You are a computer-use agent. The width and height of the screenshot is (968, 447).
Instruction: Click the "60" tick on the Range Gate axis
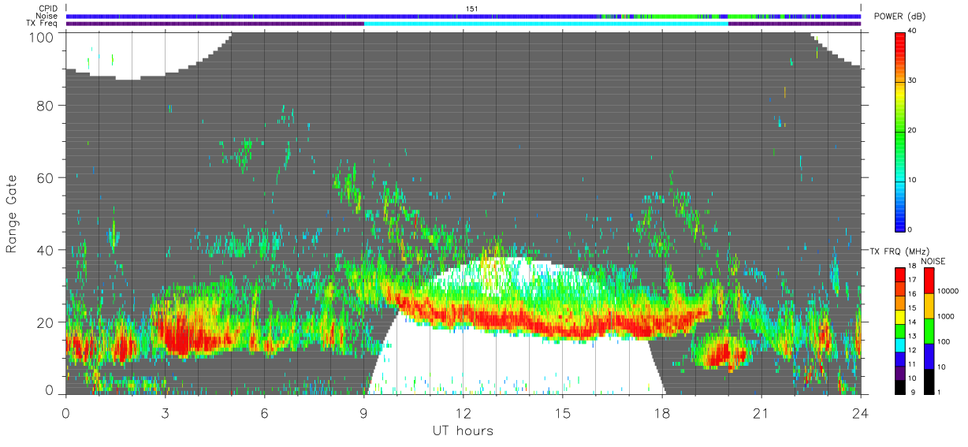pos(47,177)
